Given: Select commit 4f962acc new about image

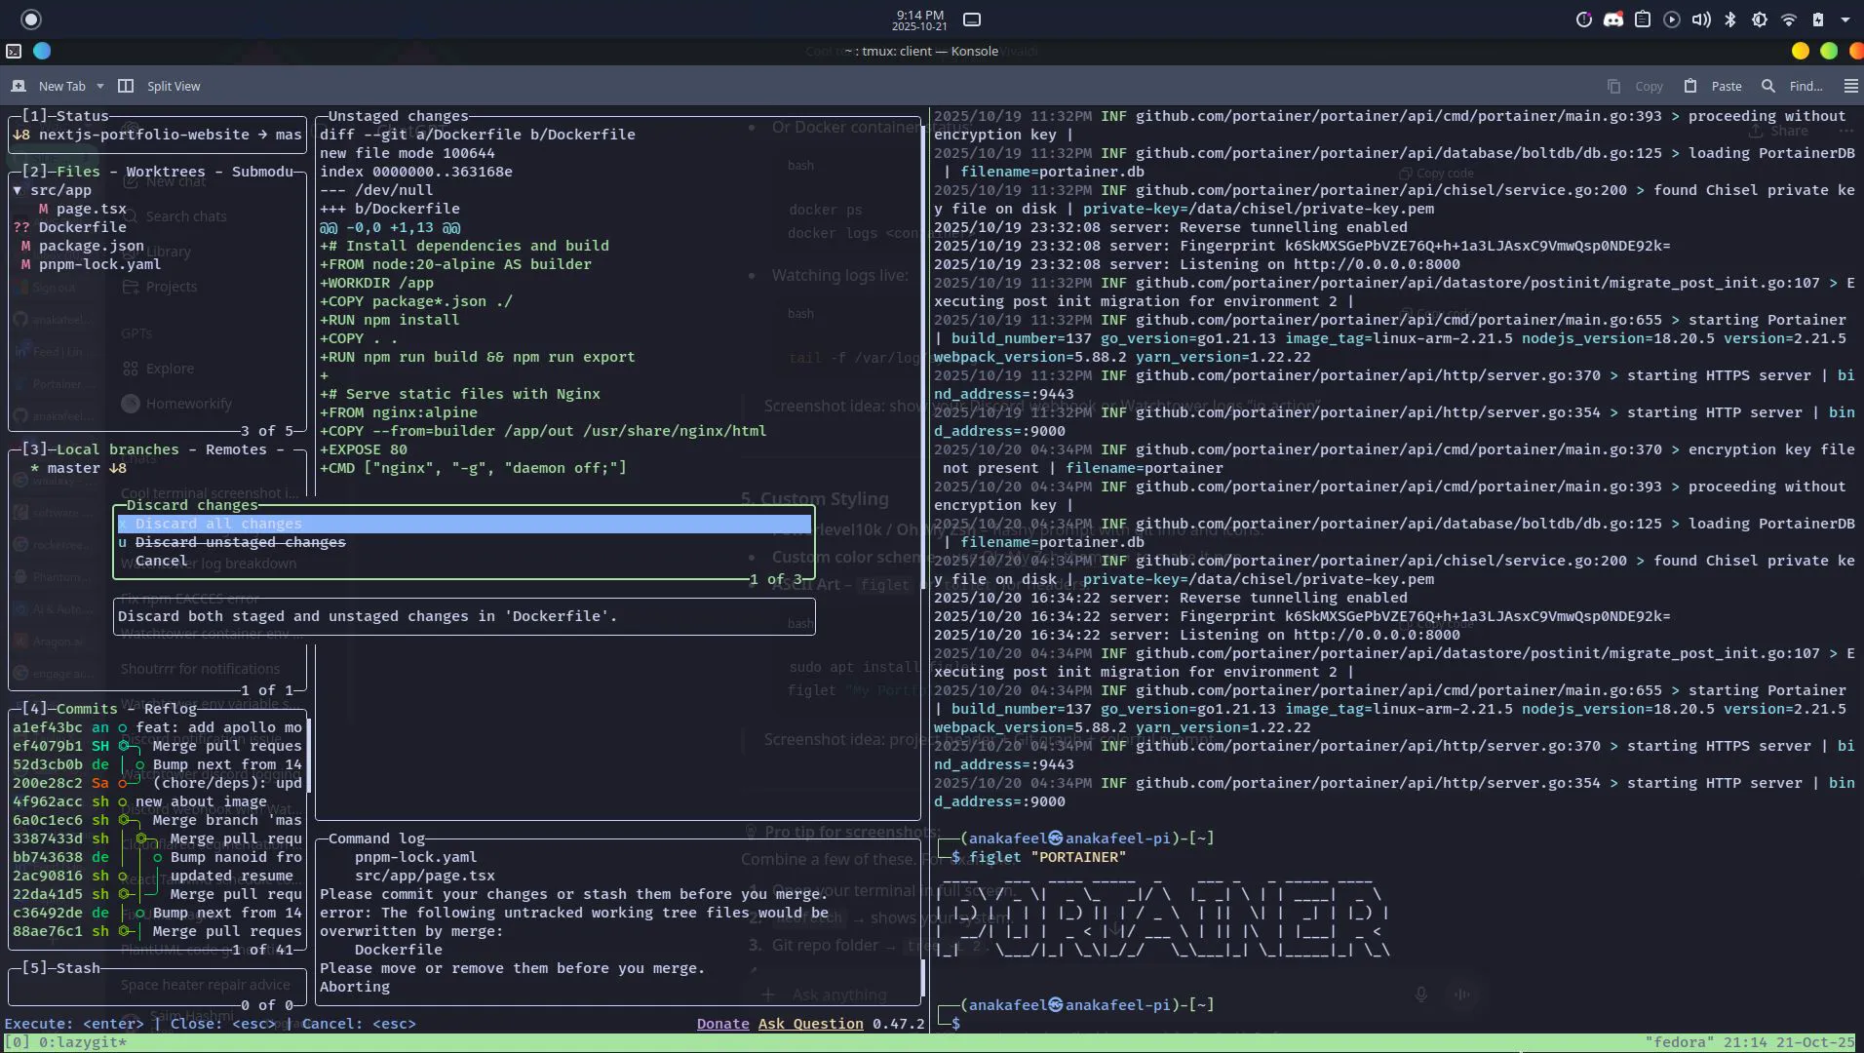Looking at the screenshot, I should [158, 801].
